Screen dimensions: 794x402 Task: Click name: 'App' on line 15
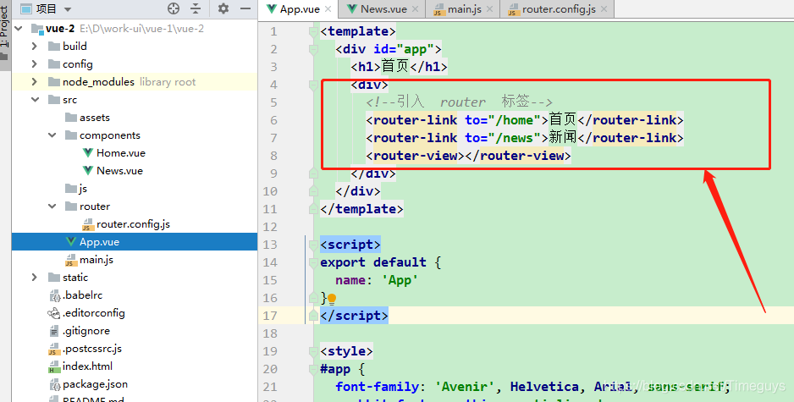tap(377, 280)
